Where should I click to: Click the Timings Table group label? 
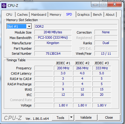[x=16, y=60]
